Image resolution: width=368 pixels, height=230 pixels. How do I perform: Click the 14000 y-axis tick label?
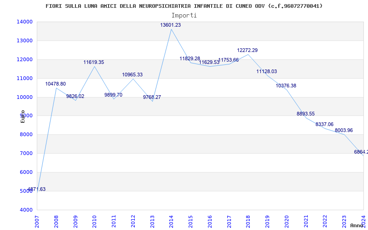[x=25, y=22]
